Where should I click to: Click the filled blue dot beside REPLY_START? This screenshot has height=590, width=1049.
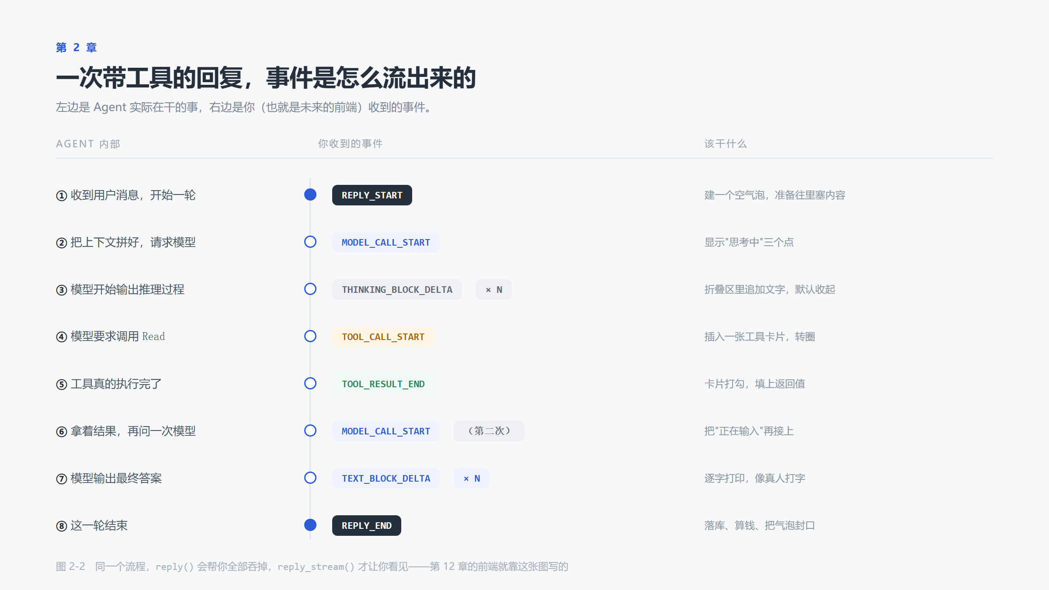310,194
